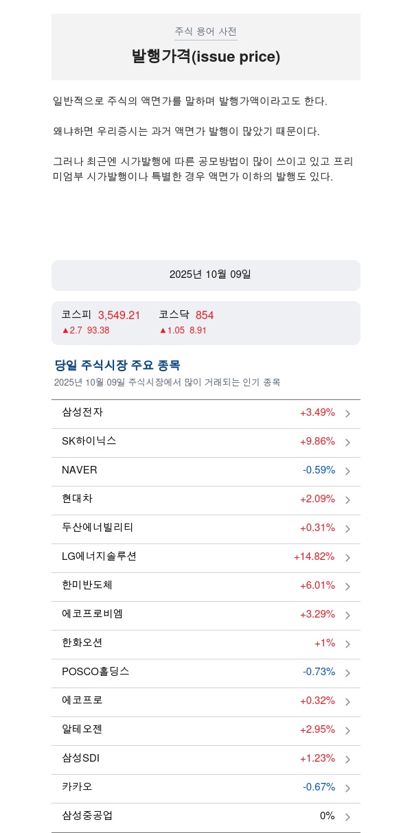
Task: Expand the 삼성SDI row chevron
Action: 347,760
